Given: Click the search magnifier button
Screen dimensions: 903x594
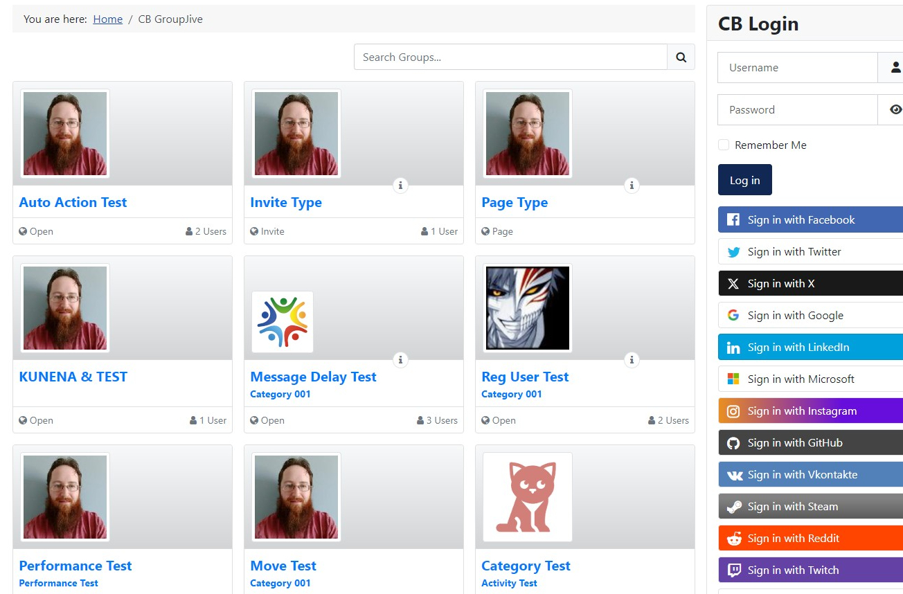Looking at the screenshot, I should point(681,57).
